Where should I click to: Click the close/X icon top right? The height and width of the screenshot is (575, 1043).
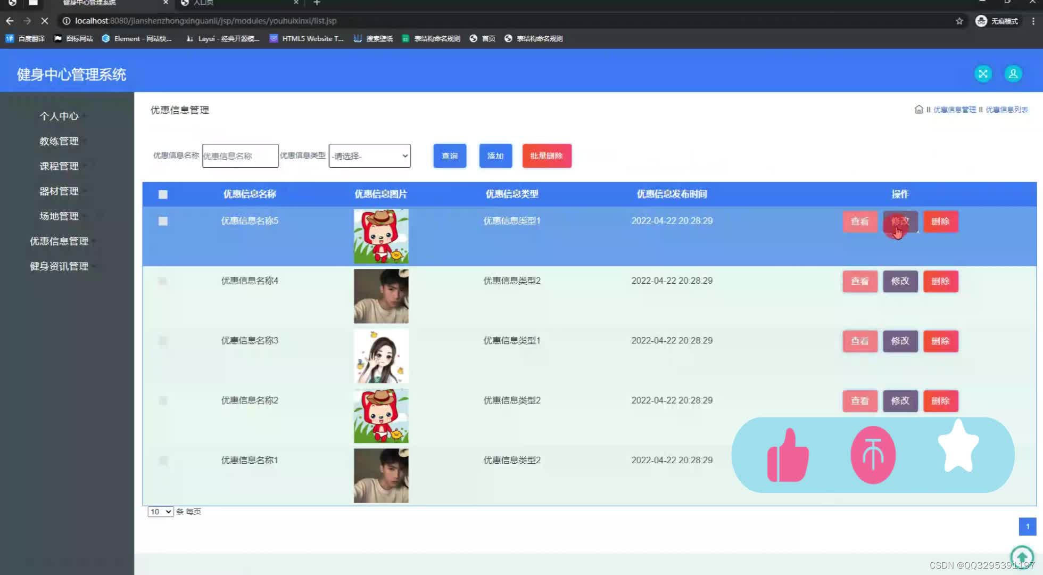[983, 73]
